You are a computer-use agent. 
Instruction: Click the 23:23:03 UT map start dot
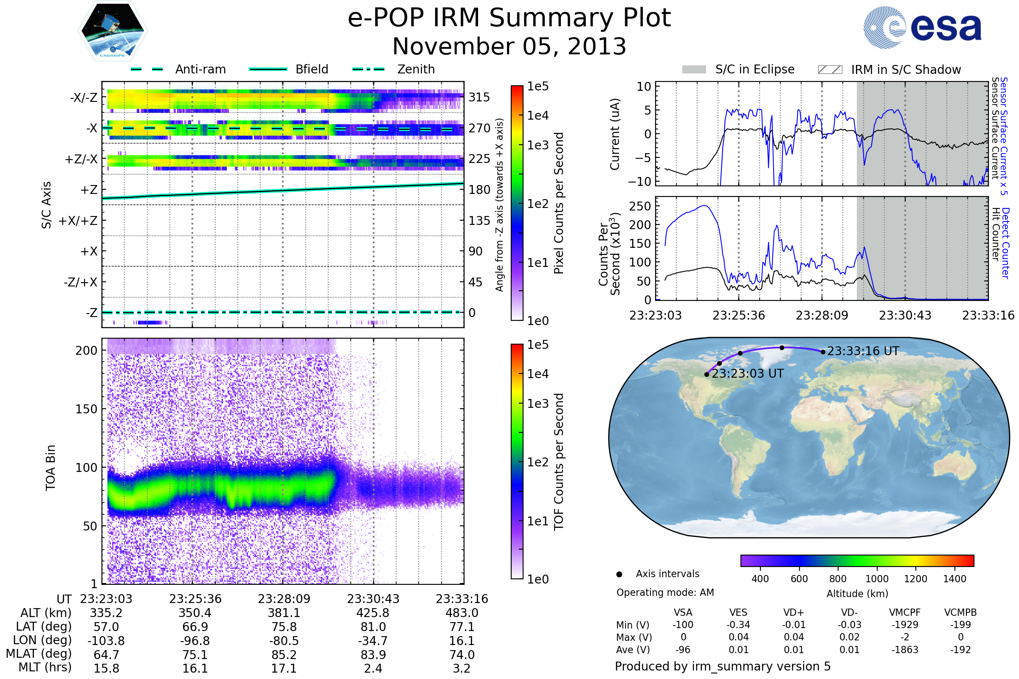coord(707,374)
